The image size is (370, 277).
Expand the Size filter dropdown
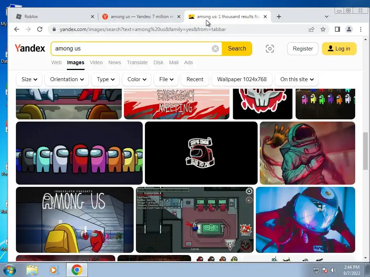pyautogui.click(x=29, y=79)
